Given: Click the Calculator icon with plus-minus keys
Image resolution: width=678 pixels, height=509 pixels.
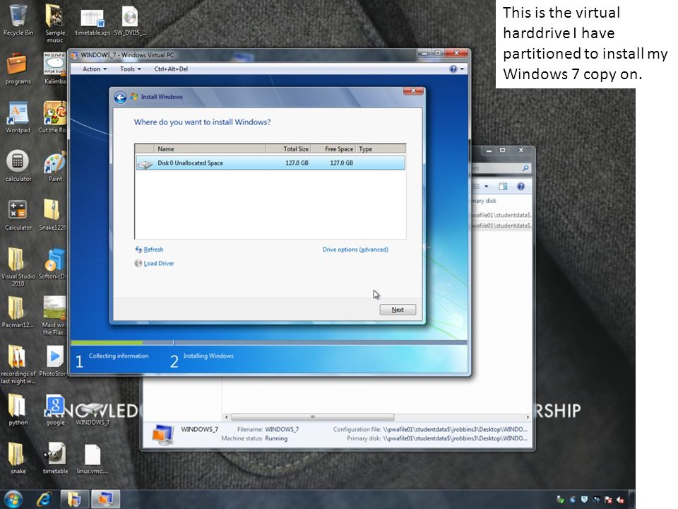Looking at the screenshot, I should (18, 211).
